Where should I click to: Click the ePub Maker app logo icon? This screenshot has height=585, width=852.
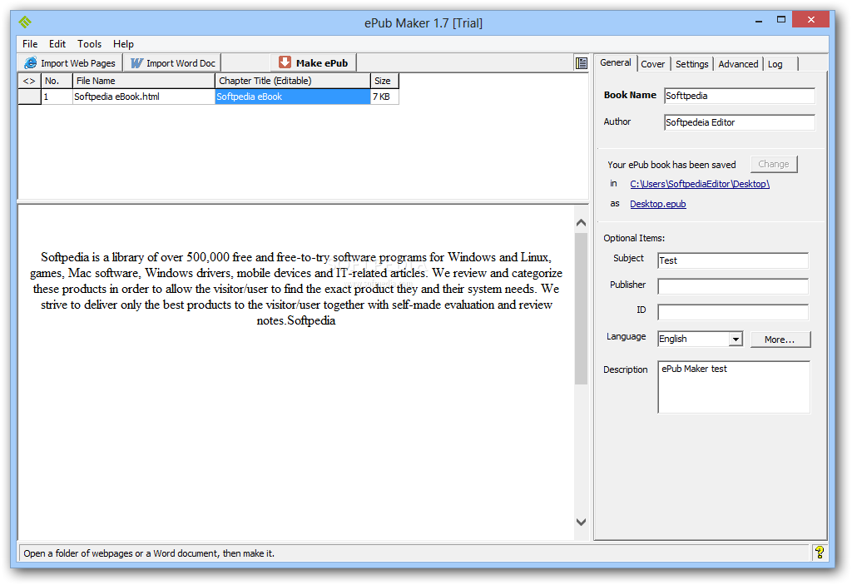coord(25,22)
